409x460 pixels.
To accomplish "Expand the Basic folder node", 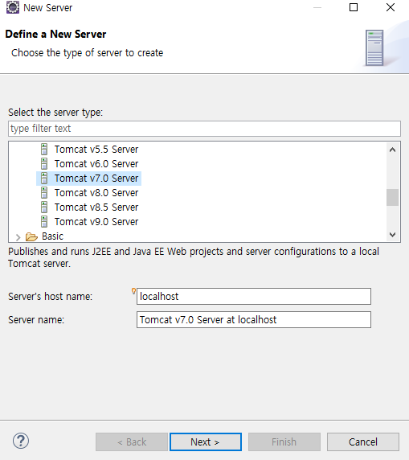I will pos(18,237).
